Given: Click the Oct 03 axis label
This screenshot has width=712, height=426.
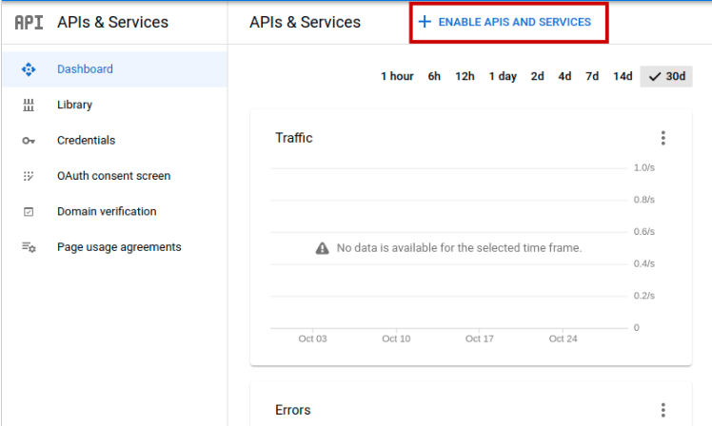Looking at the screenshot, I should pyautogui.click(x=312, y=339).
